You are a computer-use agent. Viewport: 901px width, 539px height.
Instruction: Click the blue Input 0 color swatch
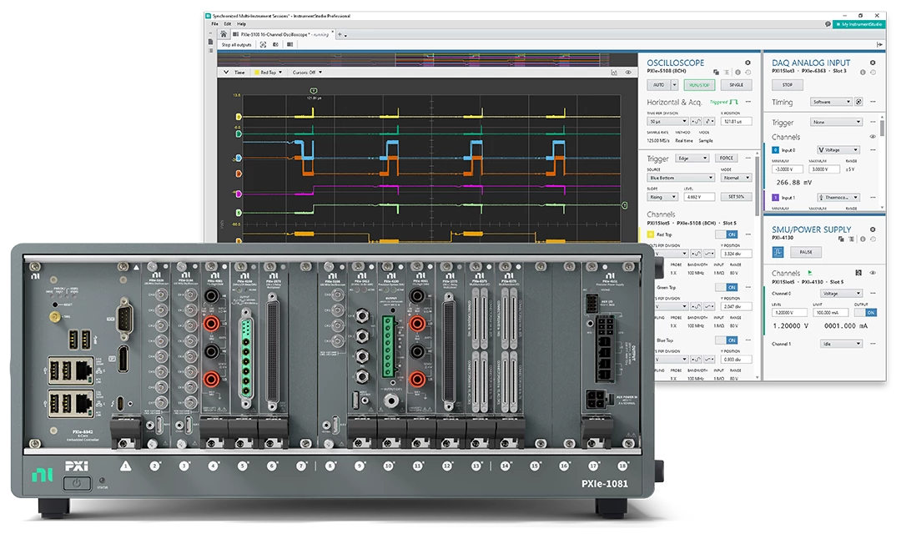click(x=775, y=150)
